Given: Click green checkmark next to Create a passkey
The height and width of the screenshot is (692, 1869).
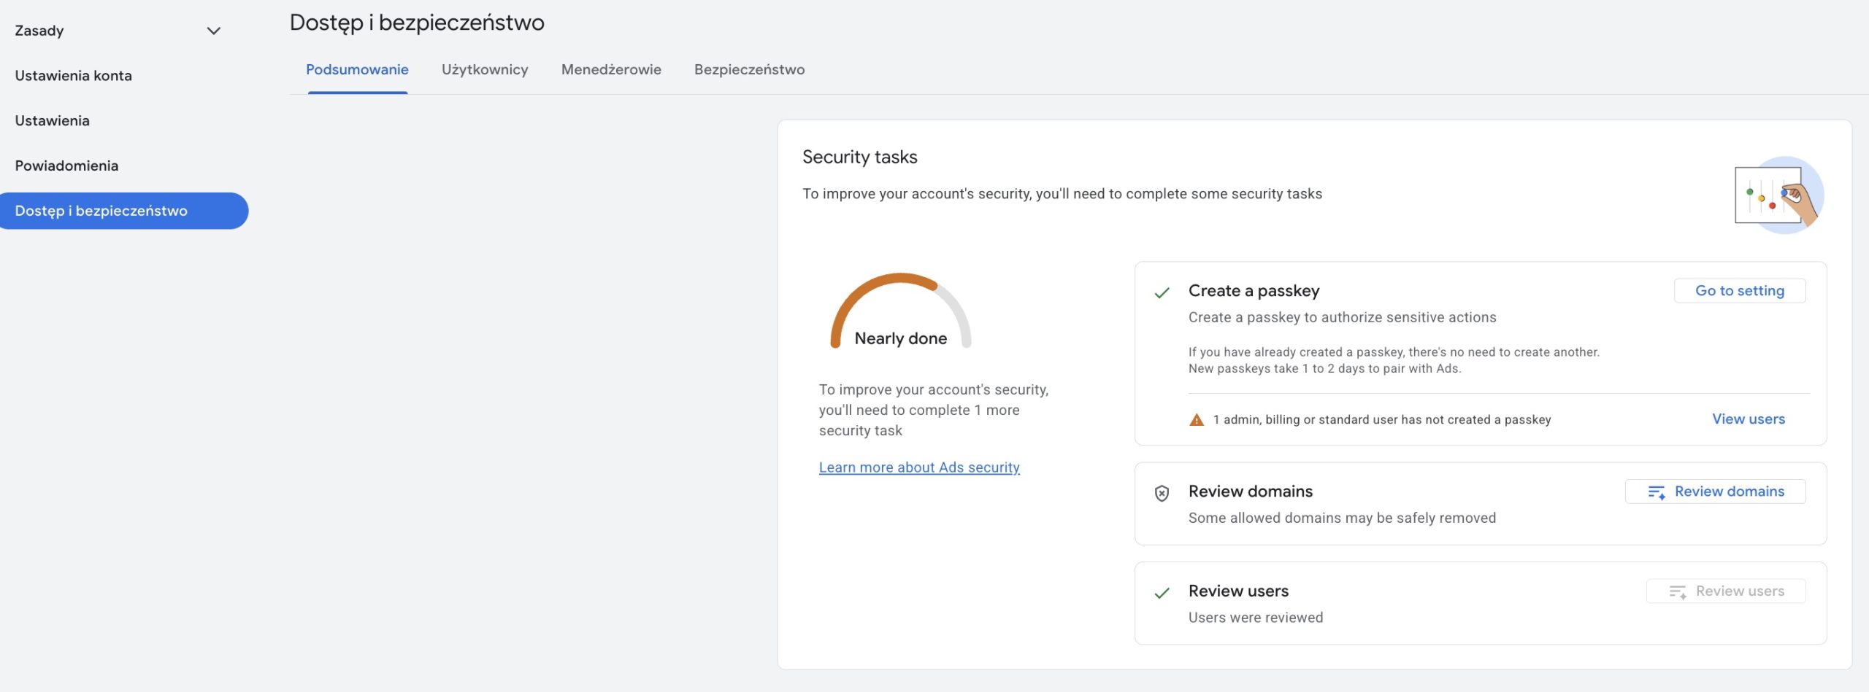Looking at the screenshot, I should coord(1162,293).
